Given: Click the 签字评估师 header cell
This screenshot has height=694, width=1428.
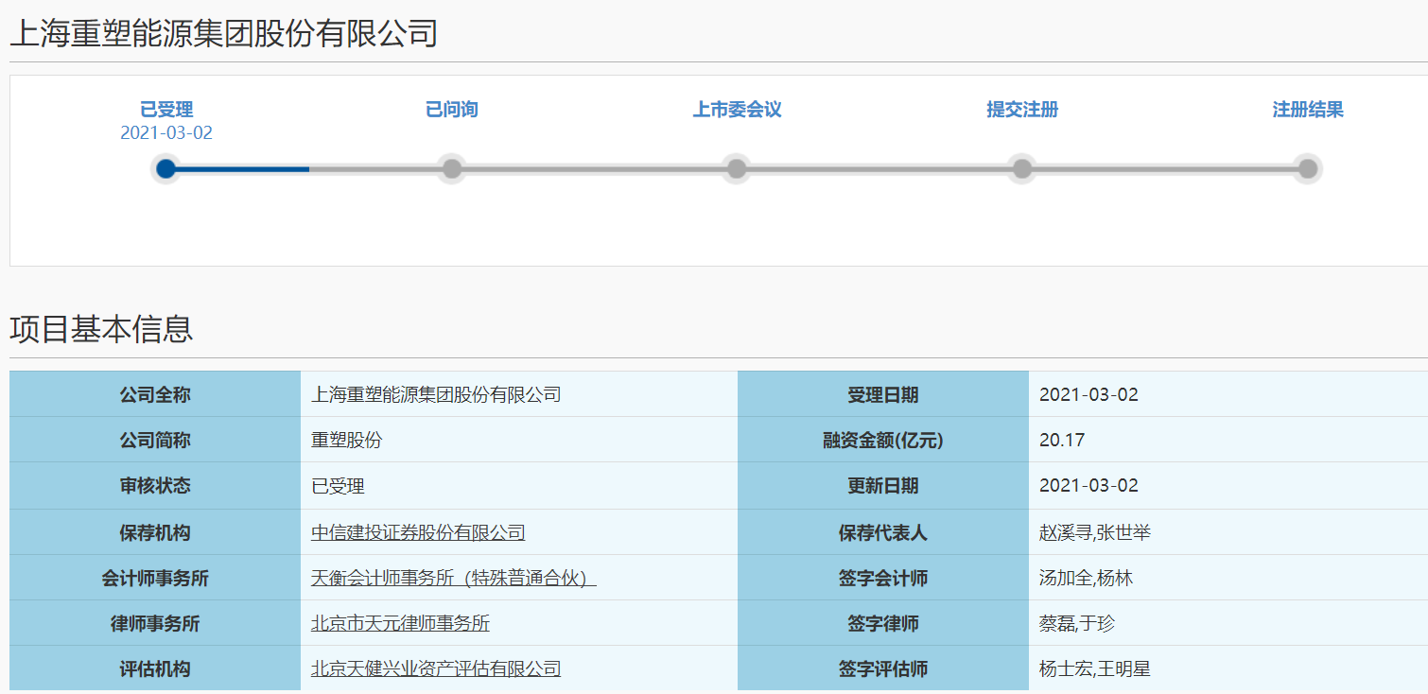Looking at the screenshot, I should 883,668.
